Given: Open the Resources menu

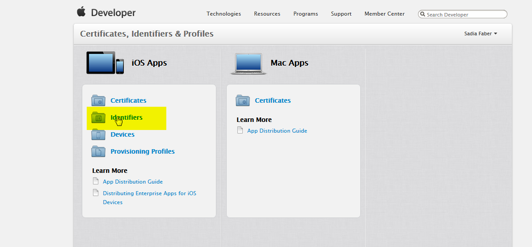Looking at the screenshot, I should (x=267, y=14).
